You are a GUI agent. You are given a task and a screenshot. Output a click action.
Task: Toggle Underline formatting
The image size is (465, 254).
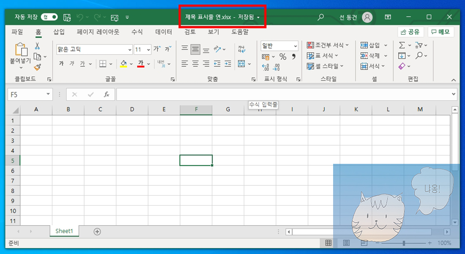coord(82,63)
